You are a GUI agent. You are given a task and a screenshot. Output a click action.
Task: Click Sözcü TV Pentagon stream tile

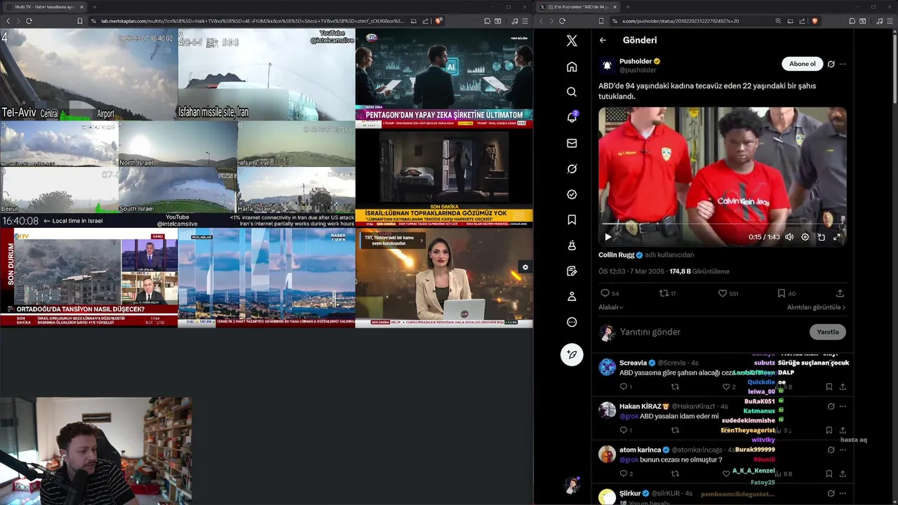444,78
